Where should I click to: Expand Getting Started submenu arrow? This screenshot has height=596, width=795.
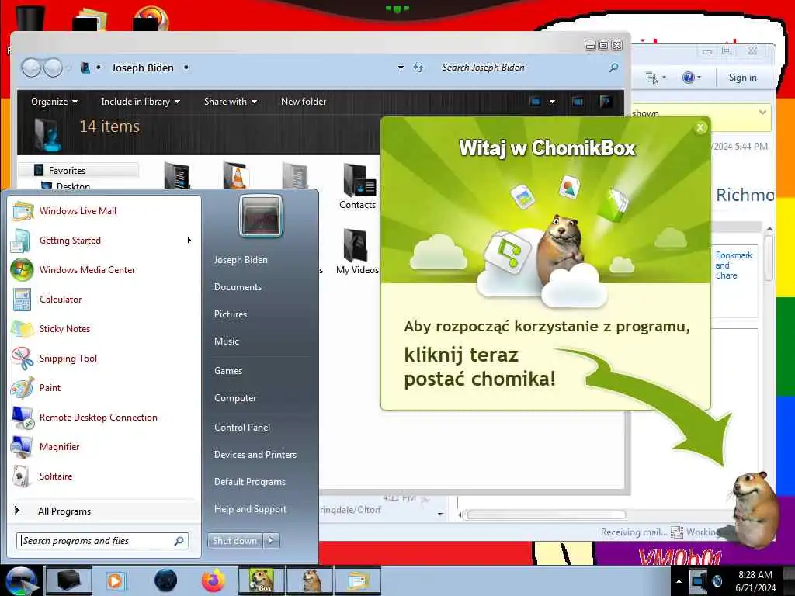[189, 241]
